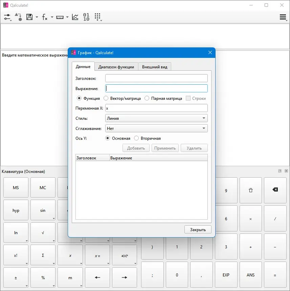The image size is (290, 291).
Task: Click the MS memory store key
Action: click(x=16, y=187)
